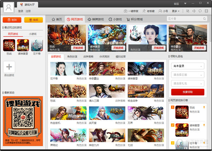Mute sound with the speaker icon
Viewport: 212px width, 151px height.
(x=194, y=11)
